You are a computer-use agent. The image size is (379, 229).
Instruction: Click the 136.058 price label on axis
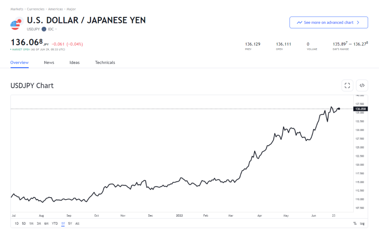coord(361,109)
